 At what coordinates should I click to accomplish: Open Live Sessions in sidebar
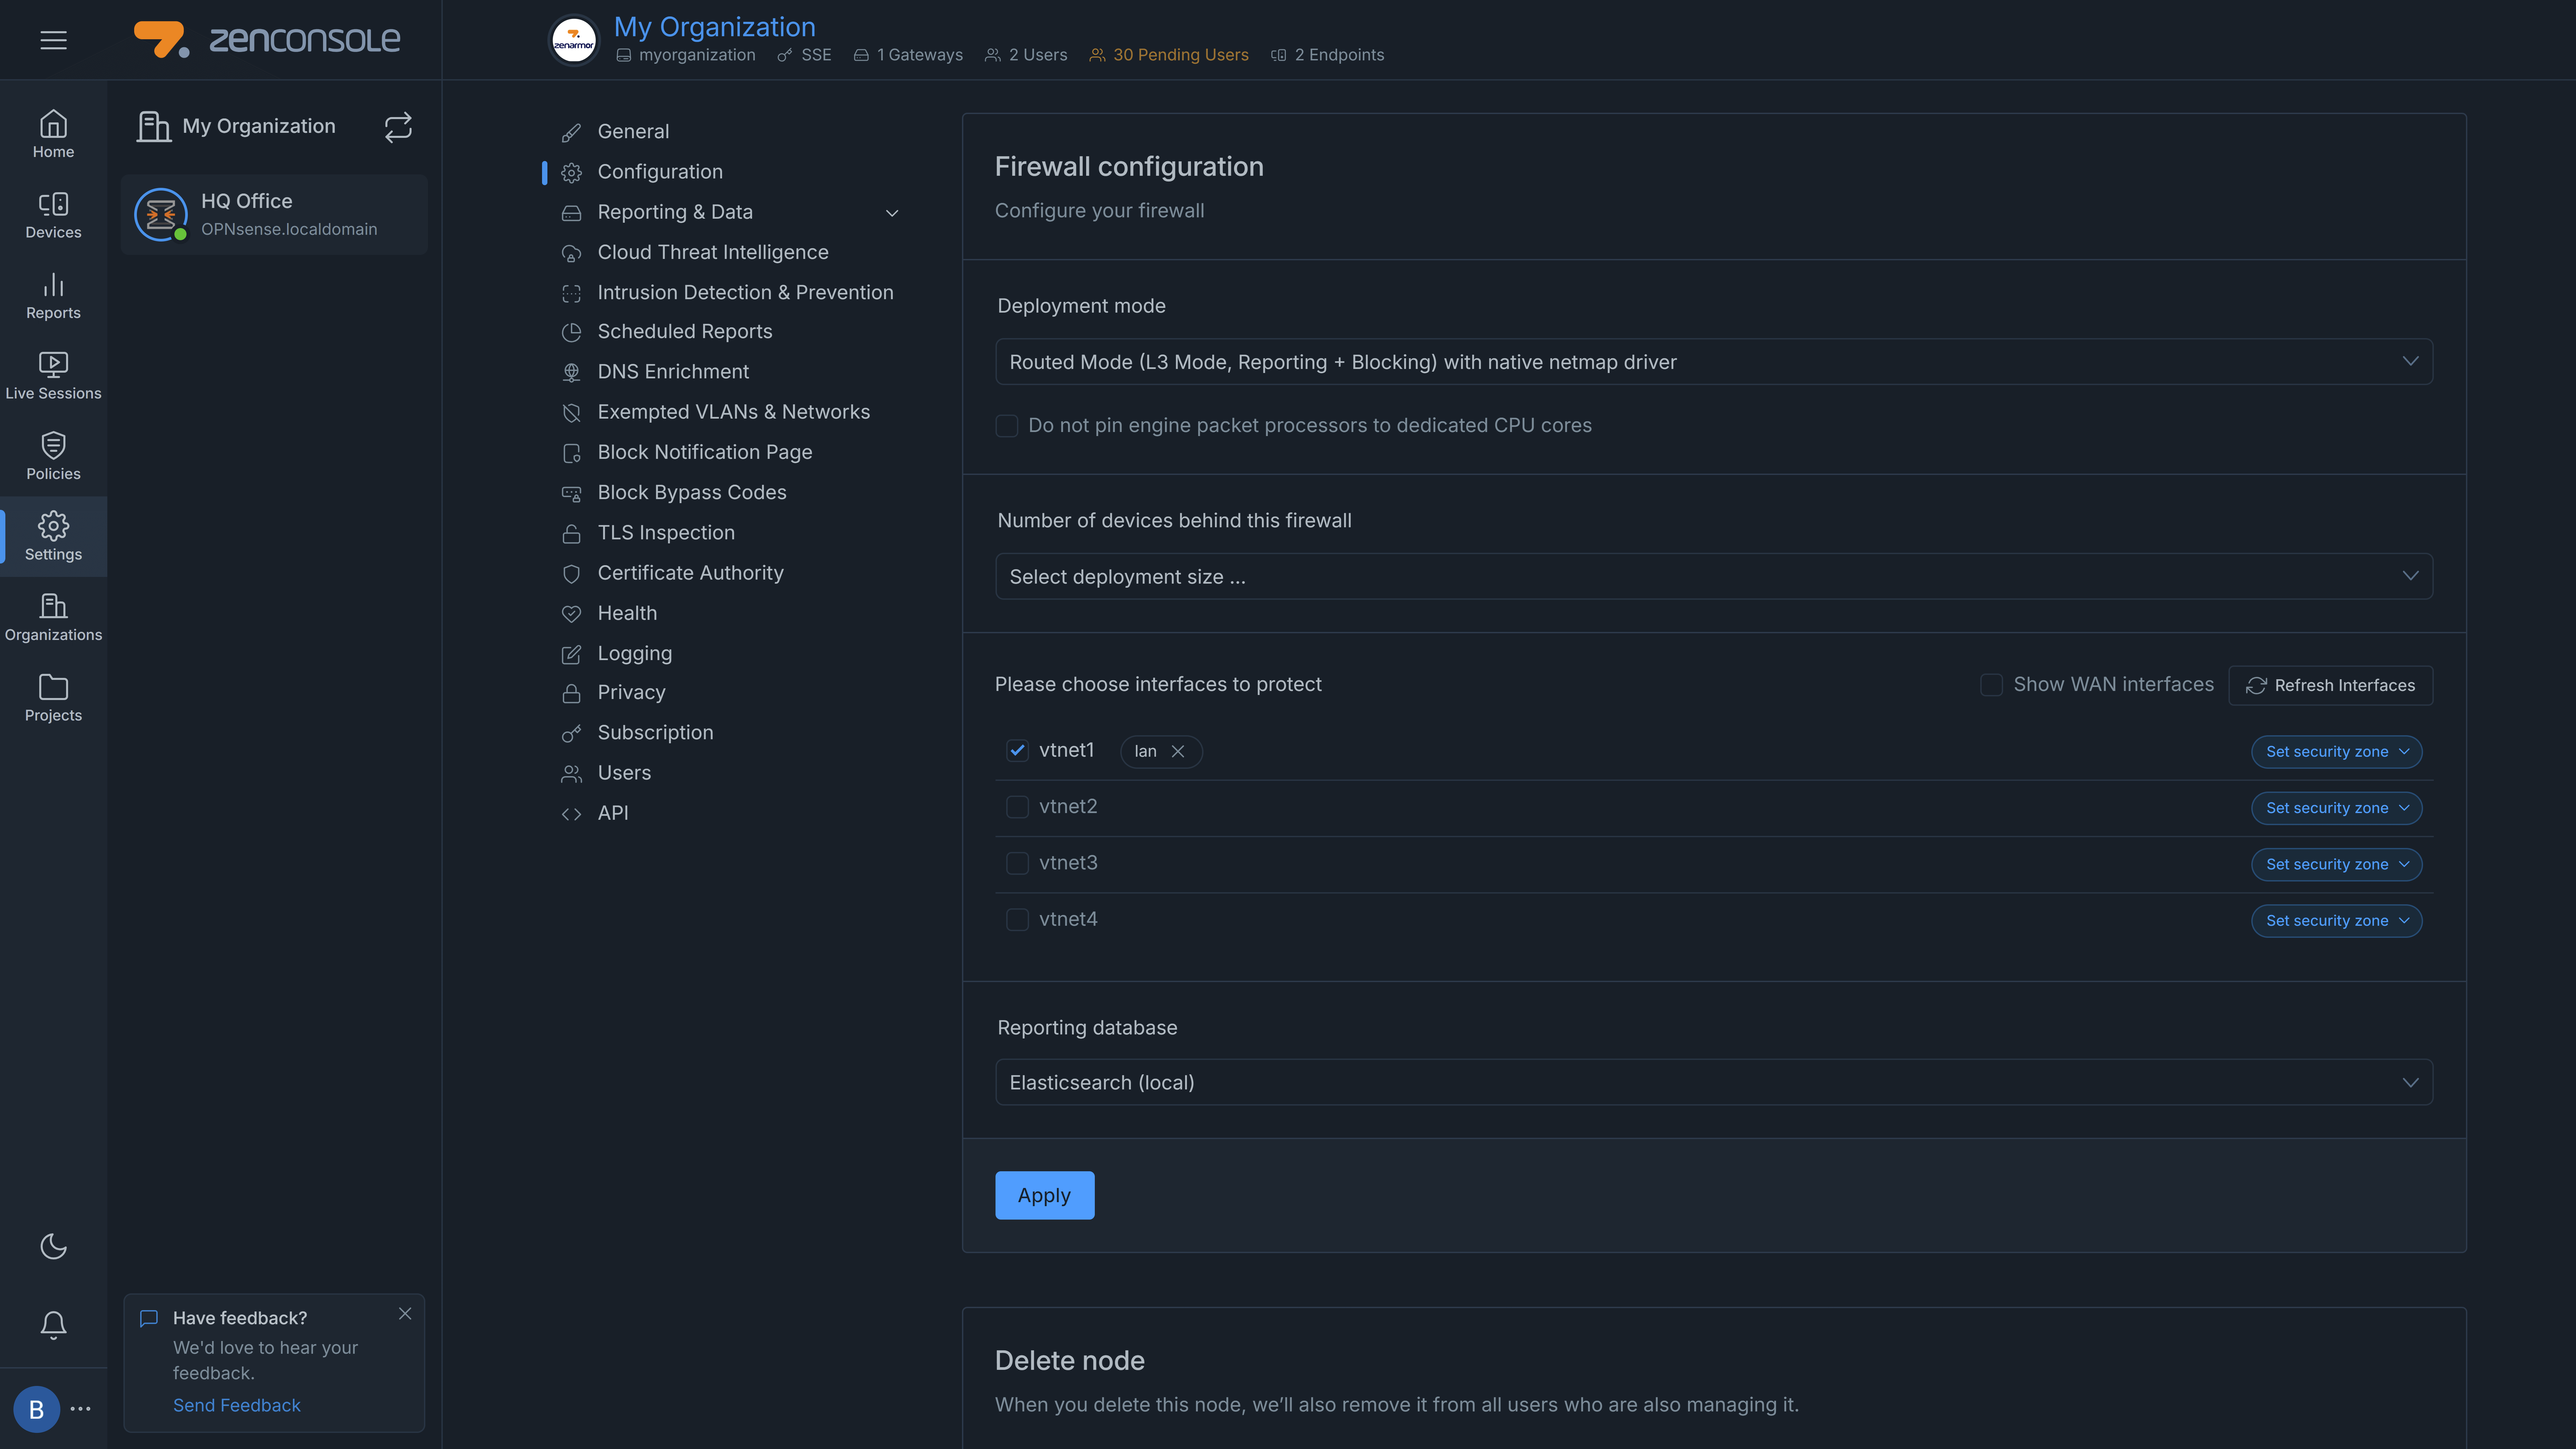(53, 376)
